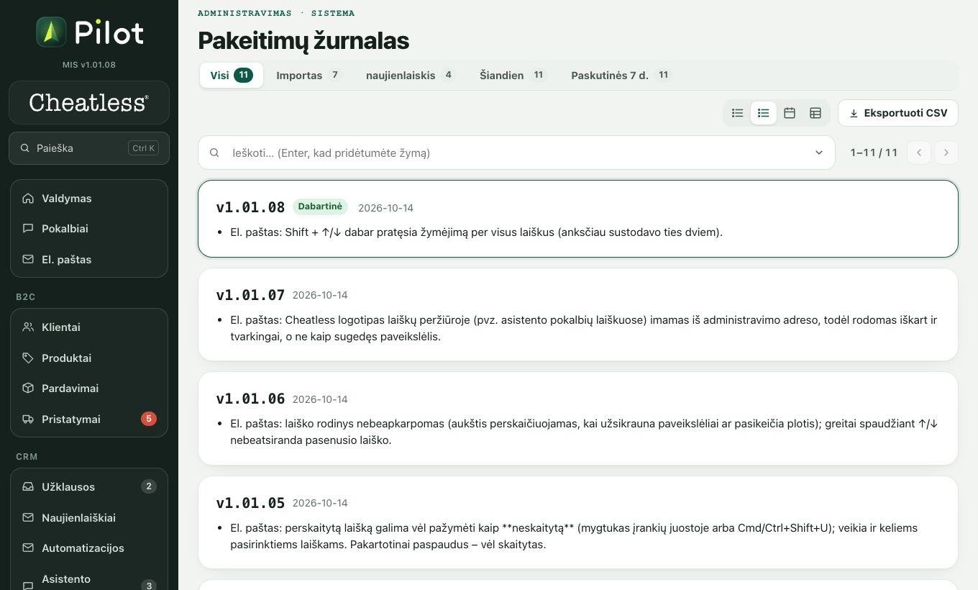Switch to the Importas tab
978x590 pixels.
point(309,76)
